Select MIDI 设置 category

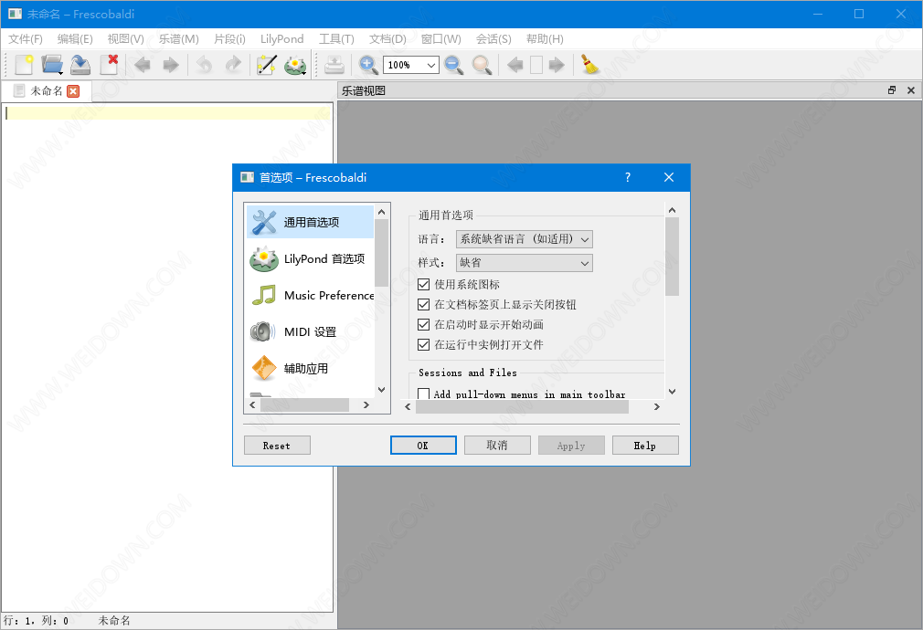click(310, 331)
